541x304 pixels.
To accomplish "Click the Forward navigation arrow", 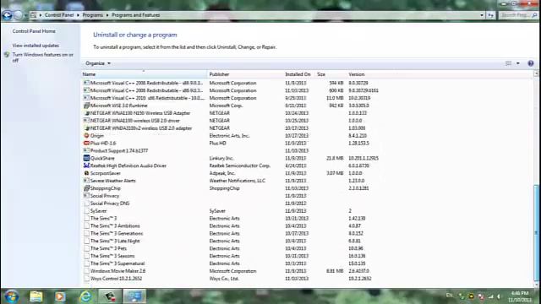I will pyautogui.click(x=18, y=15).
